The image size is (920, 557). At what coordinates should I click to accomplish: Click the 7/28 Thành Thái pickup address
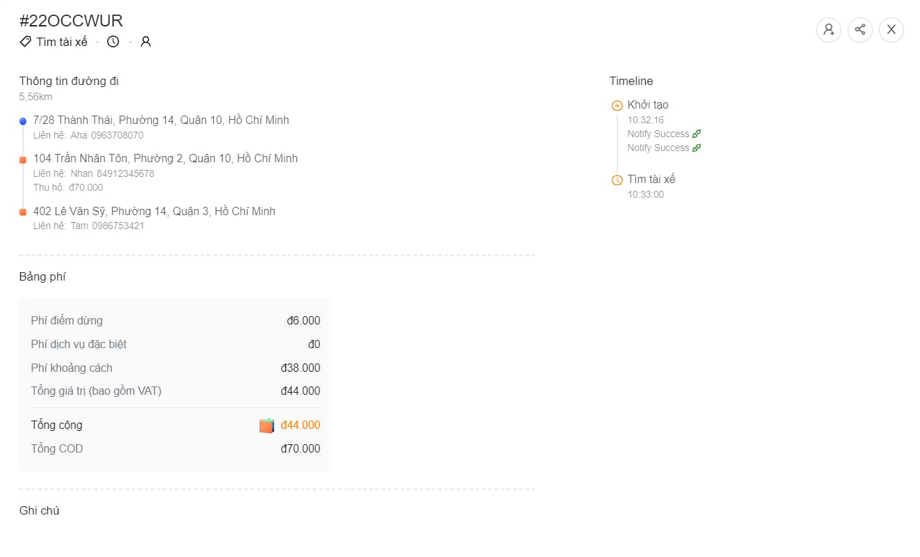pos(161,120)
